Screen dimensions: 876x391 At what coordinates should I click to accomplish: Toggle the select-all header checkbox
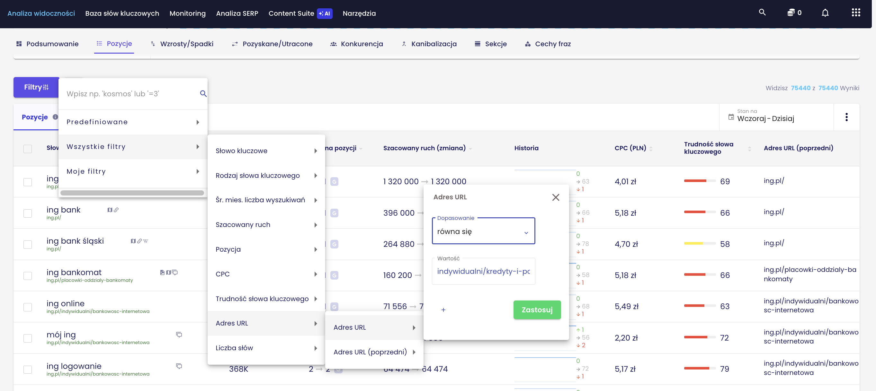tap(28, 149)
